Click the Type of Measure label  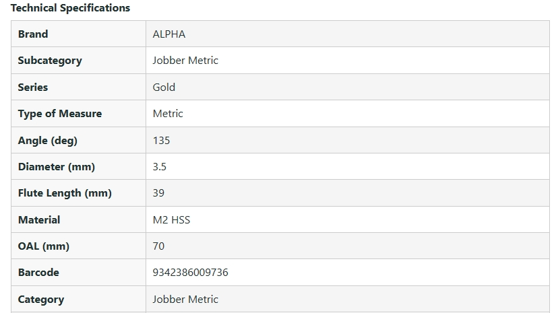point(60,114)
